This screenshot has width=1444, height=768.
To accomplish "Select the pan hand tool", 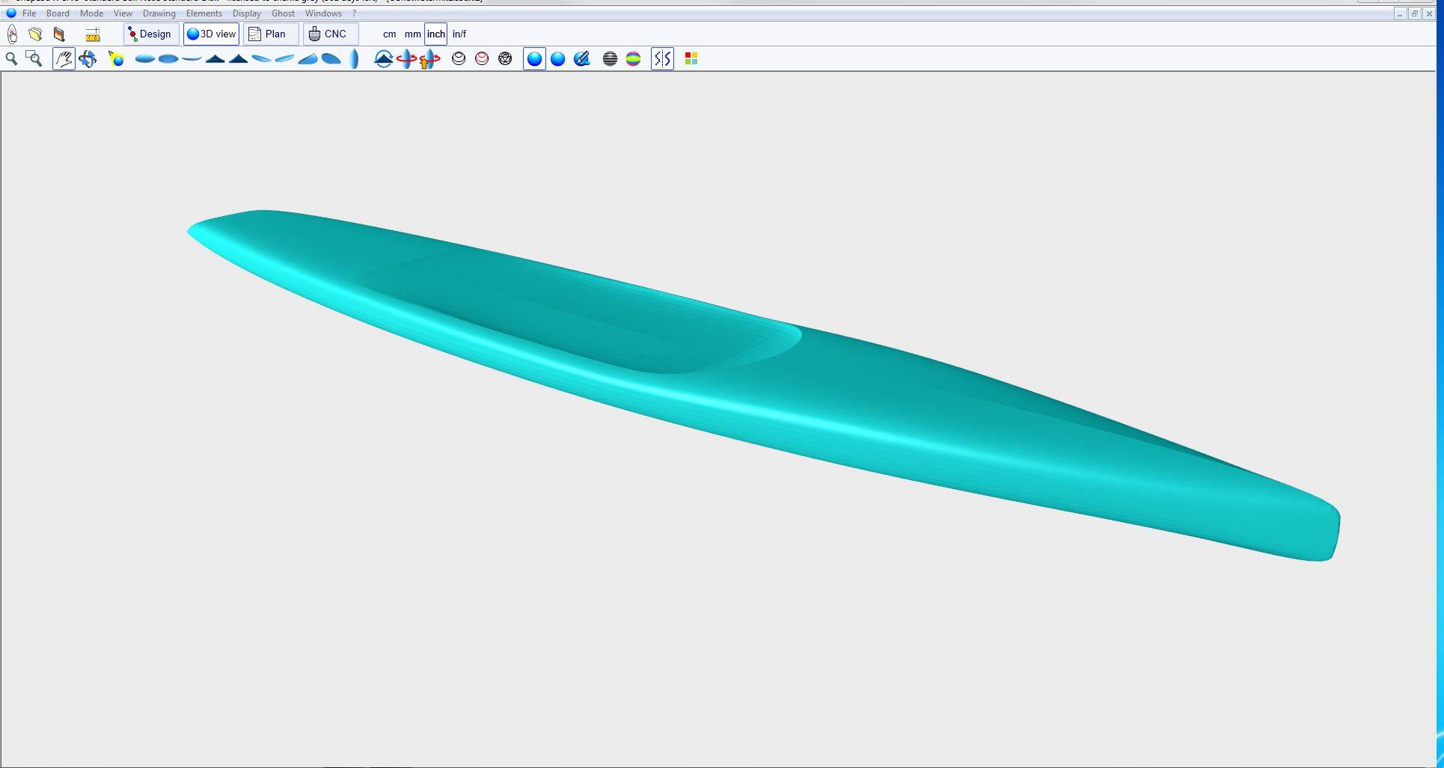I will tap(64, 59).
